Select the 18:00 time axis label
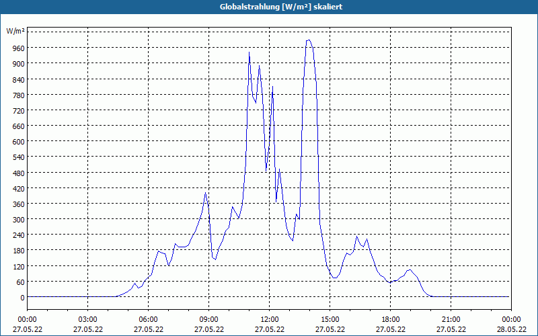 (391, 320)
